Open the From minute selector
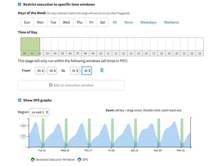 click(x=52, y=71)
